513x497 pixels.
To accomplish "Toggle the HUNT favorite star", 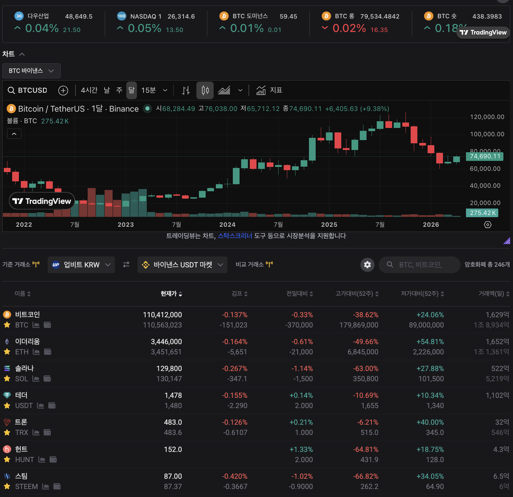I will (x=7, y=460).
